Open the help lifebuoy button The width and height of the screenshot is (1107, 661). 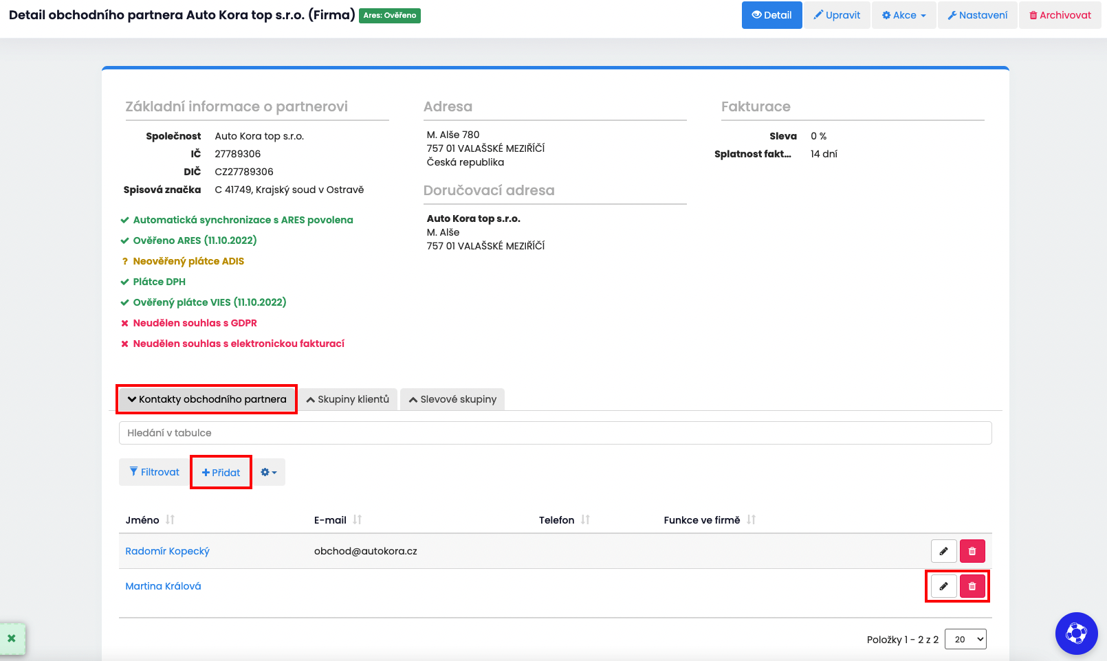[x=1077, y=634]
